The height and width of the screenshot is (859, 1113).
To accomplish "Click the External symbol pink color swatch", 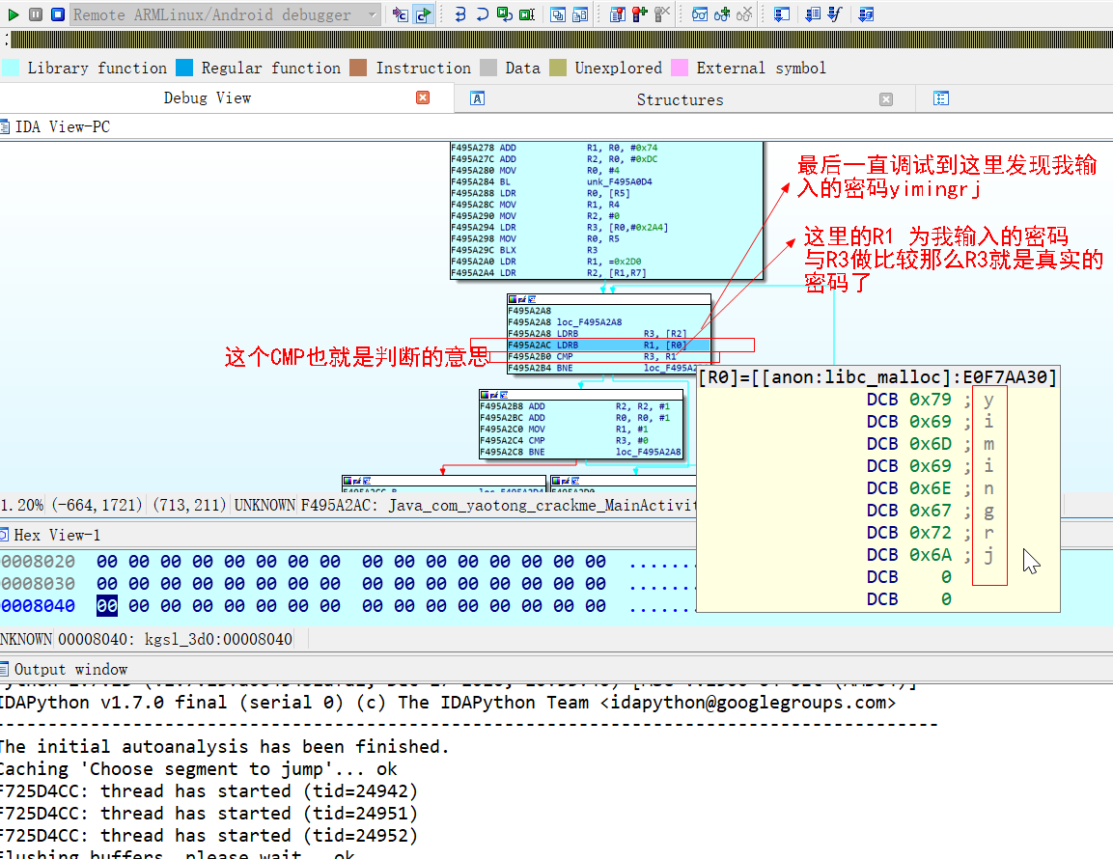I will [680, 68].
